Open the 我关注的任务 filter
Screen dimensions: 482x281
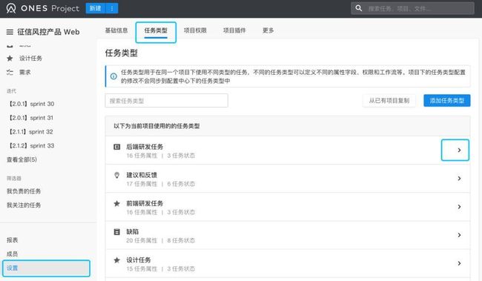click(24, 205)
